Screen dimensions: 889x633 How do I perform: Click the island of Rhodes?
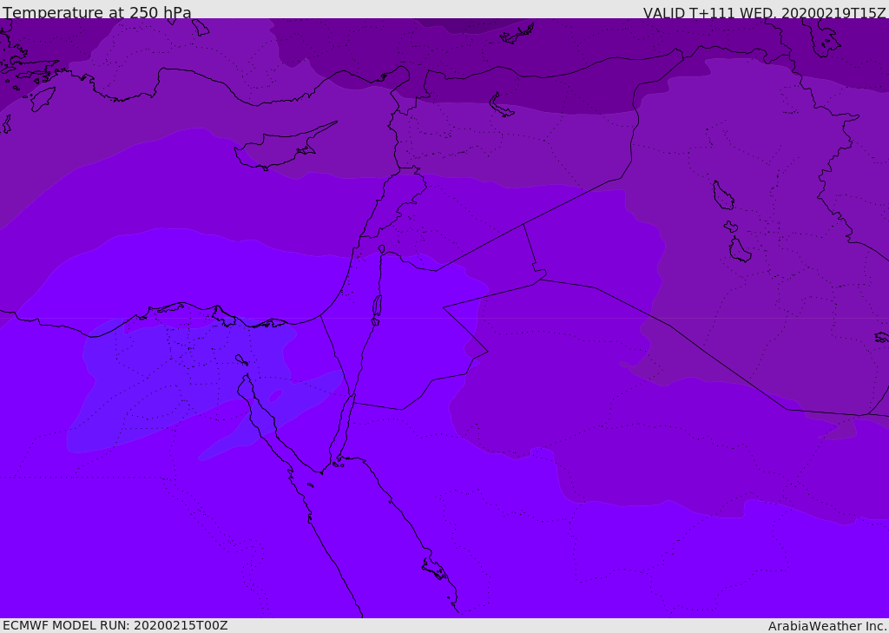(42, 98)
